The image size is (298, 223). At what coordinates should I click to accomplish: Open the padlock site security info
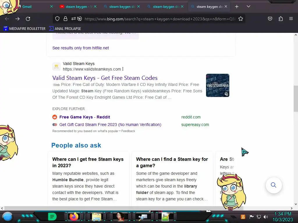pos(65,19)
